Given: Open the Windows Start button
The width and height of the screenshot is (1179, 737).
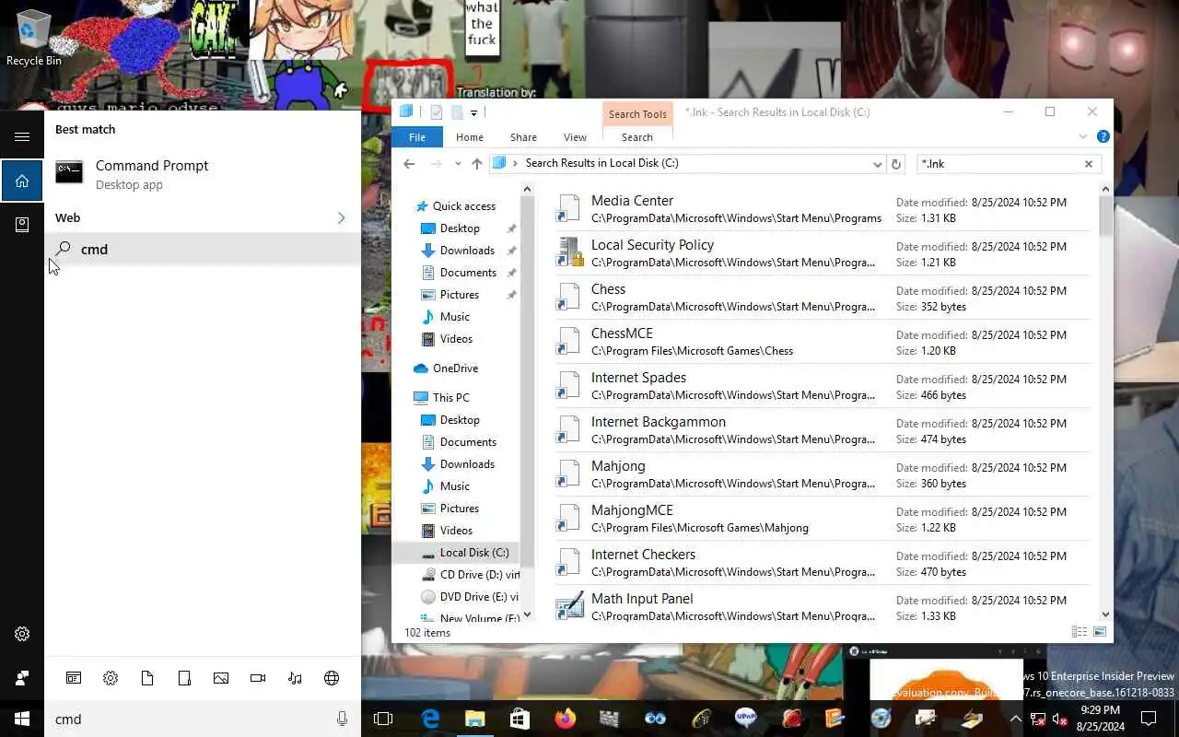Looking at the screenshot, I should point(22,719).
